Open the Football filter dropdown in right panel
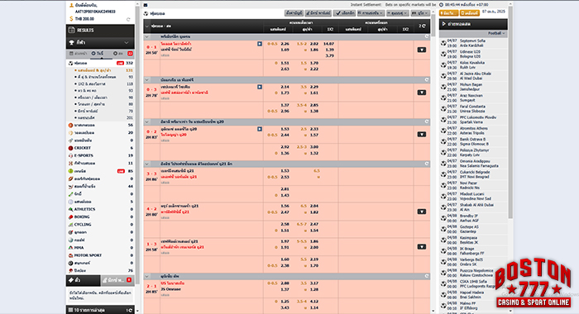The height and width of the screenshot is (314, 579). pos(496,33)
